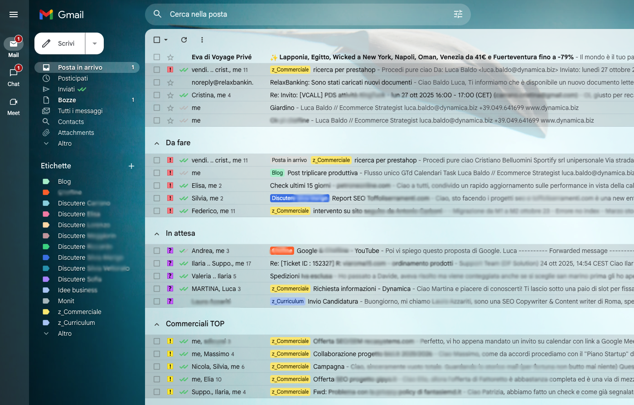
Task: Open the main menu hamburger icon
Action: [x=14, y=14]
